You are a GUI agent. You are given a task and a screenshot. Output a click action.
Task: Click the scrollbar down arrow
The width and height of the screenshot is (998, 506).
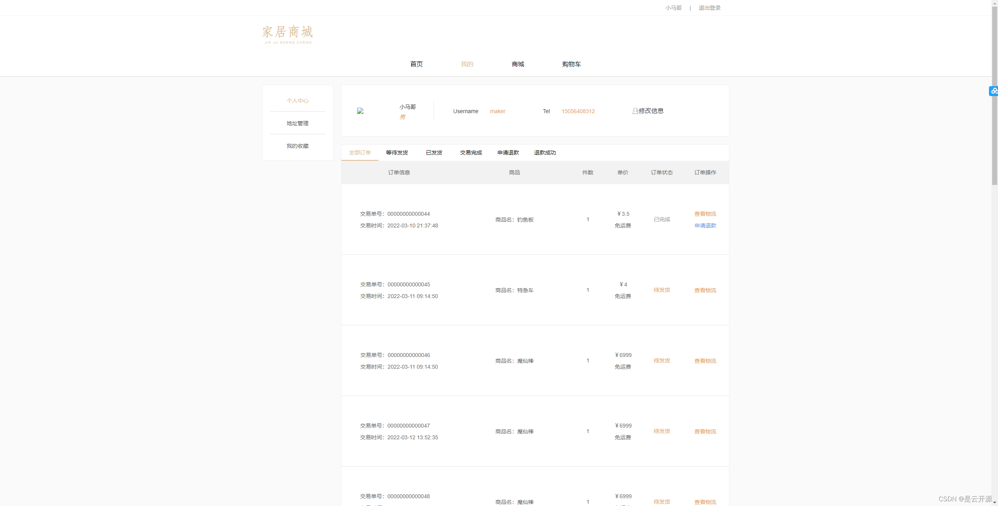(994, 503)
